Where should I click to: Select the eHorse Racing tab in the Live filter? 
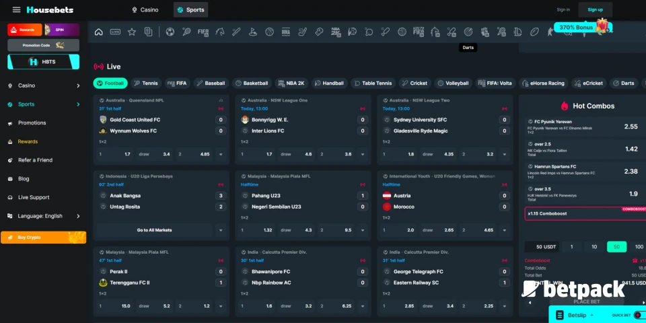click(543, 83)
